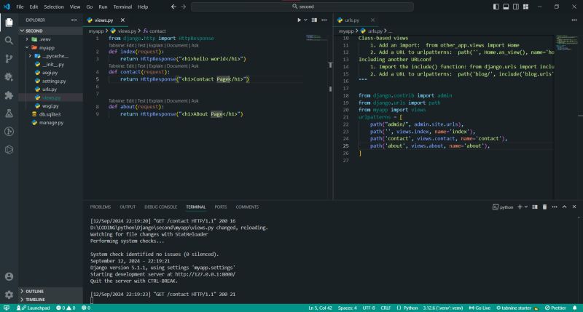Switch to the urls.py editor tab
Viewport: 583px width, 312px height.
click(x=352, y=20)
